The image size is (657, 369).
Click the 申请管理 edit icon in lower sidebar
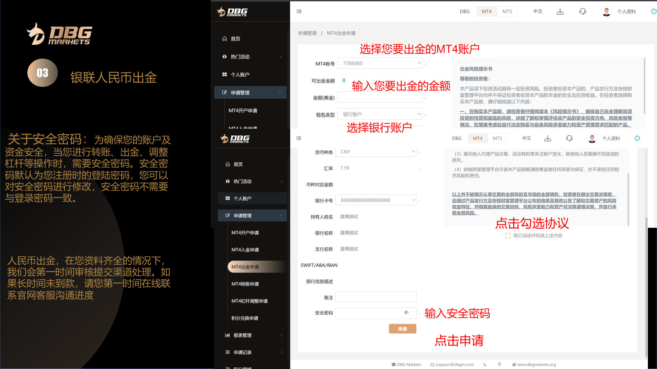(227, 215)
